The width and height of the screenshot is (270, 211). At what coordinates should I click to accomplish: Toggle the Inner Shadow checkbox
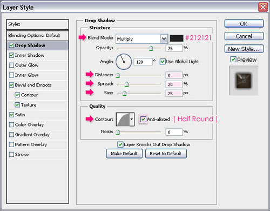tap(11, 55)
